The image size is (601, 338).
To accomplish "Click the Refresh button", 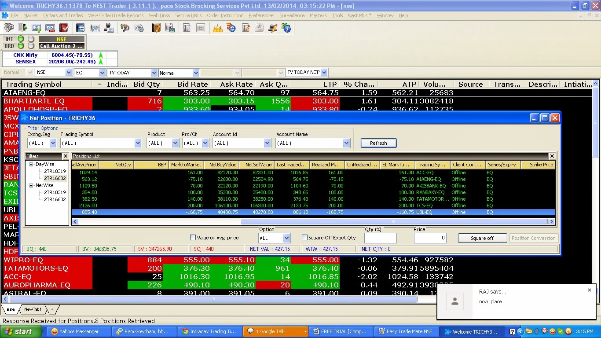I will pos(378,143).
